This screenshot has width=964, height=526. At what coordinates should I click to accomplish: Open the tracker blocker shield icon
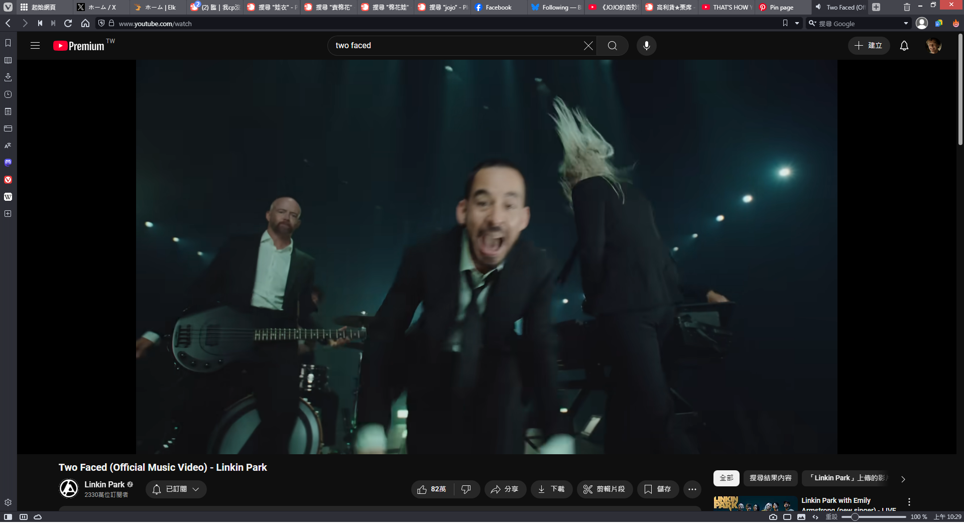tap(101, 23)
